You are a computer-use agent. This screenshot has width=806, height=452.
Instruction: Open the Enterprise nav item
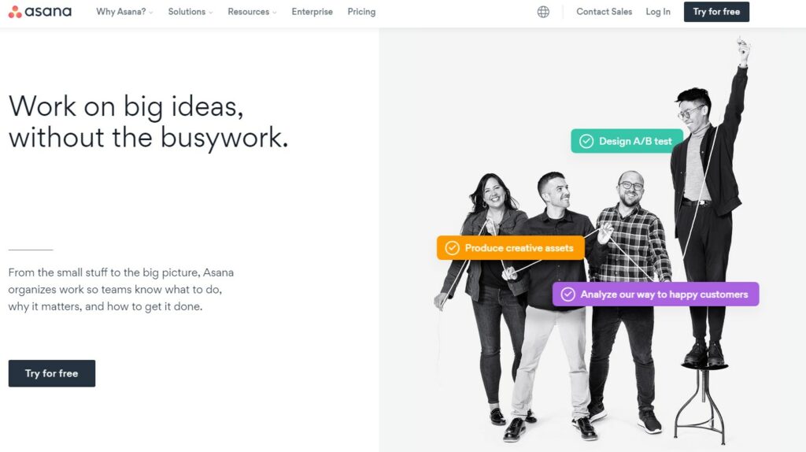click(x=312, y=12)
